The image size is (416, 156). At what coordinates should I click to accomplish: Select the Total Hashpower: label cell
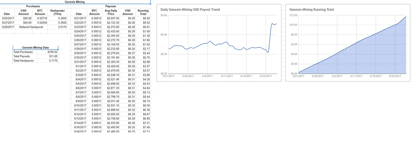tap(25, 61)
